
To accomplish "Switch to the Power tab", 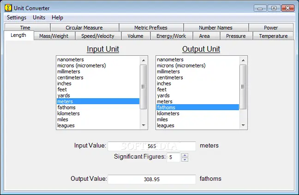I will [x=271, y=28].
